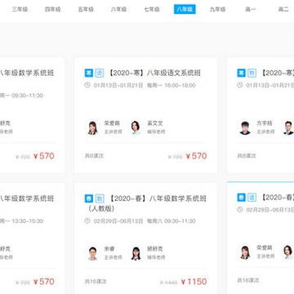Switch to the 高二 grade tab

[283, 9]
